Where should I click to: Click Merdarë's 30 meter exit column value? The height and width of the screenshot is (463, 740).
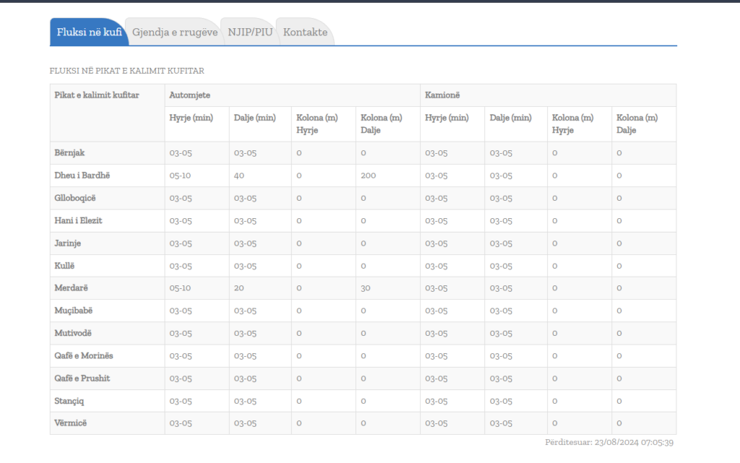pyautogui.click(x=365, y=288)
